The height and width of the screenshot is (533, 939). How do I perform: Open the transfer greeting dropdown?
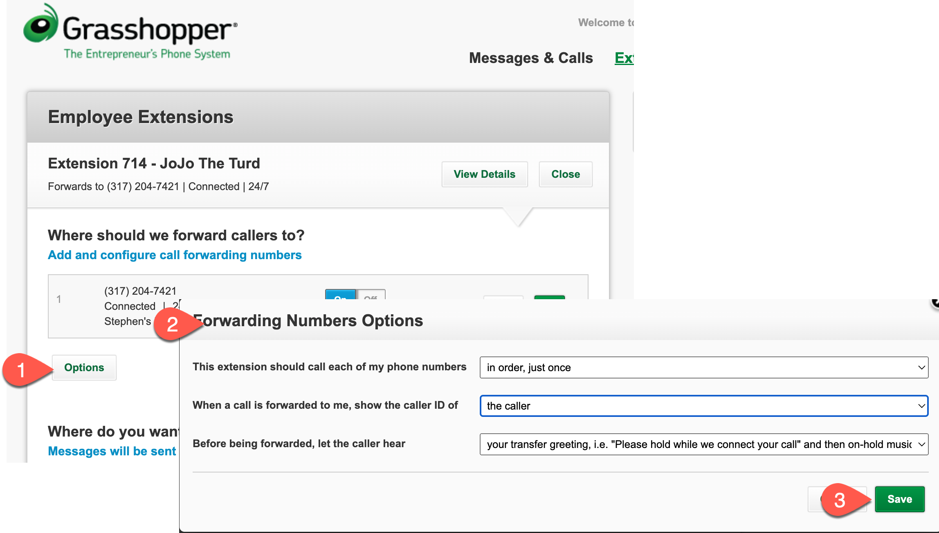703,444
